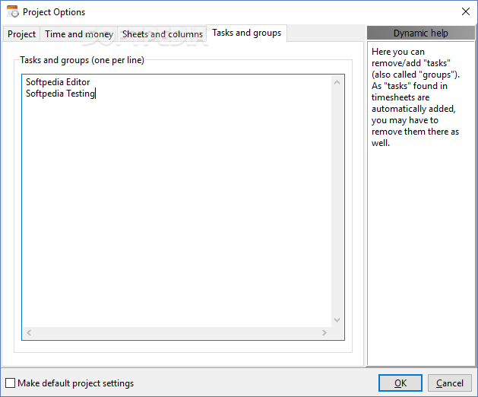478x397 pixels.
Task: Click the Cancel button
Action: click(x=450, y=383)
